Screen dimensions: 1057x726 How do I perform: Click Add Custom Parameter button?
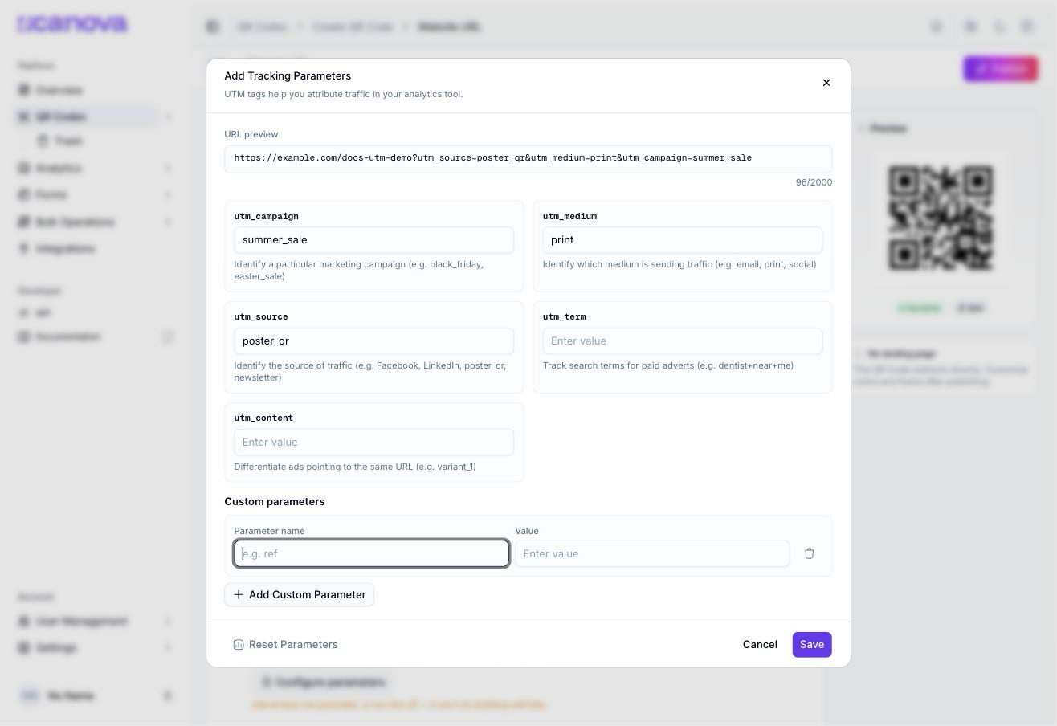coord(299,595)
